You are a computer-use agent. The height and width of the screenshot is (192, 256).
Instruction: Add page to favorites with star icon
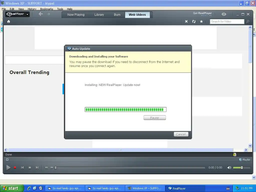click(x=201, y=21)
